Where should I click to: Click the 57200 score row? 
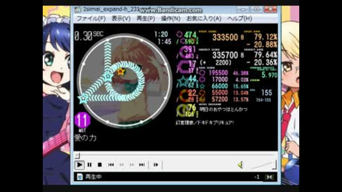pyautogui.click(x=223, y=100)
